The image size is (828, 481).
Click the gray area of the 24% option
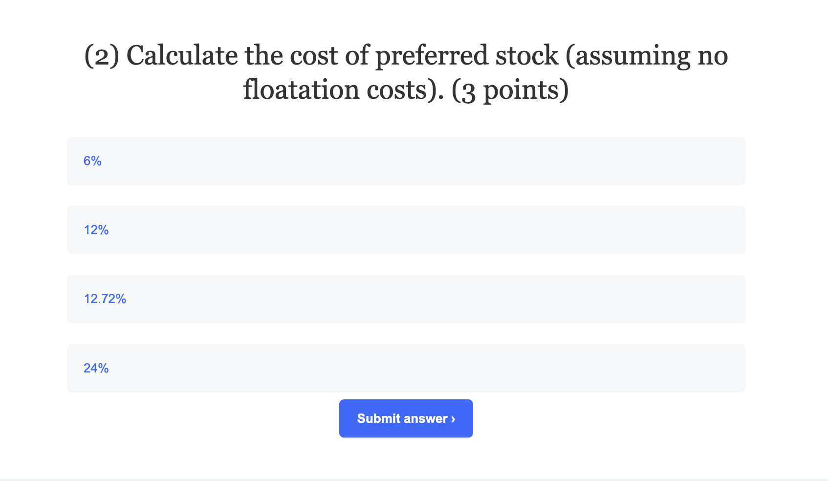click(440, 368)
